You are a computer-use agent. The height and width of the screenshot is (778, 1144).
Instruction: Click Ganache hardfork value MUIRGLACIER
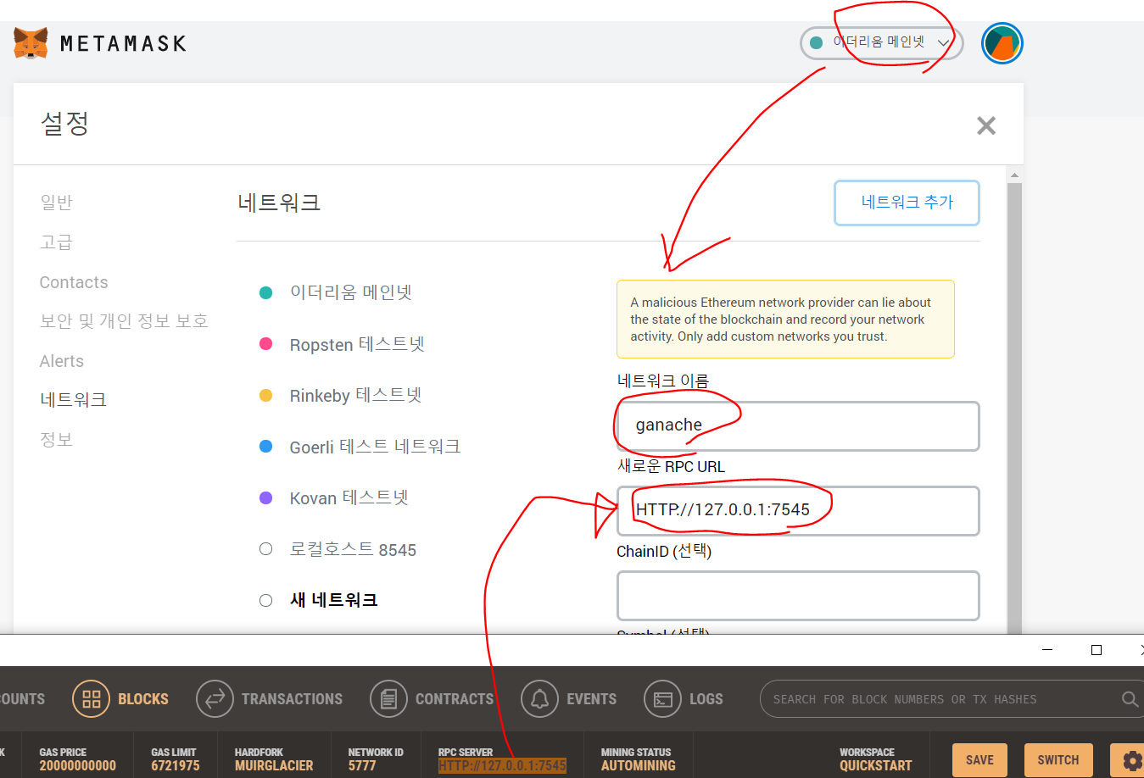click(274, 765)
